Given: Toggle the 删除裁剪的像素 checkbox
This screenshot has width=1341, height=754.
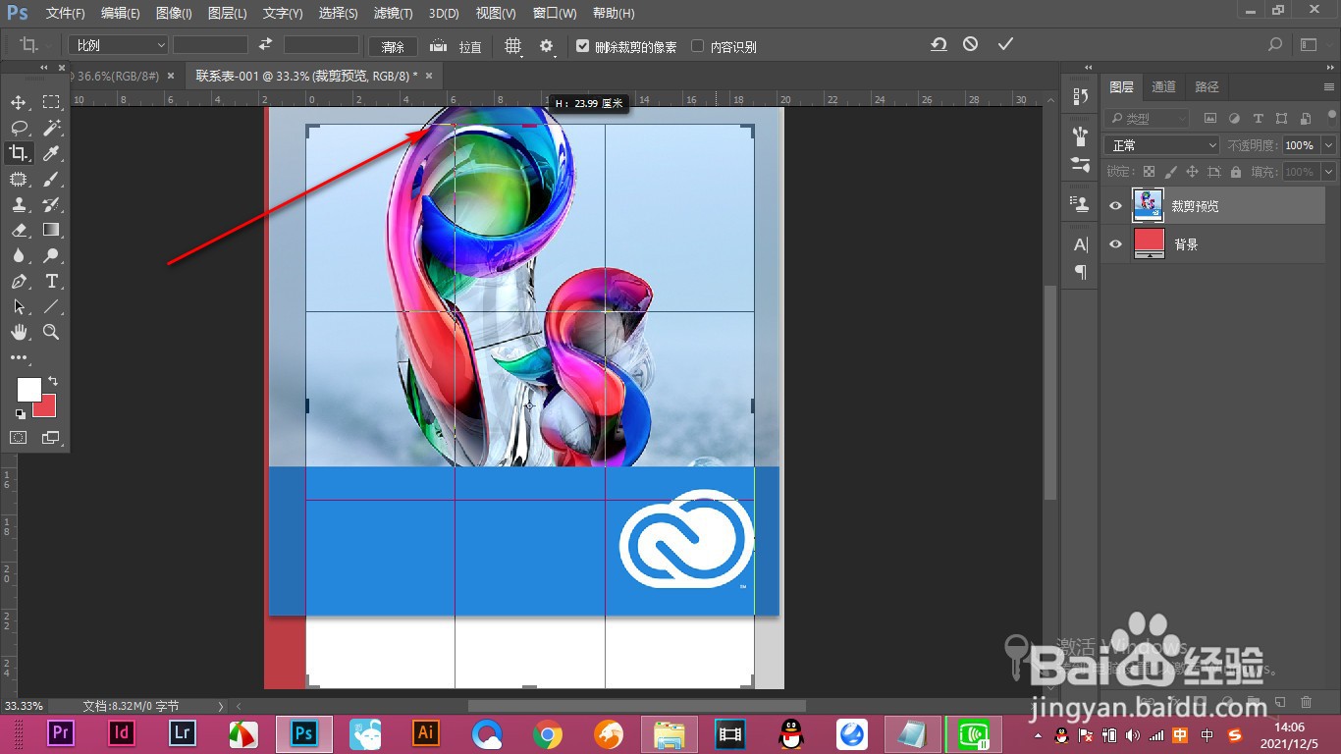Looking at the screenshot, I should [x=583, y=46].
